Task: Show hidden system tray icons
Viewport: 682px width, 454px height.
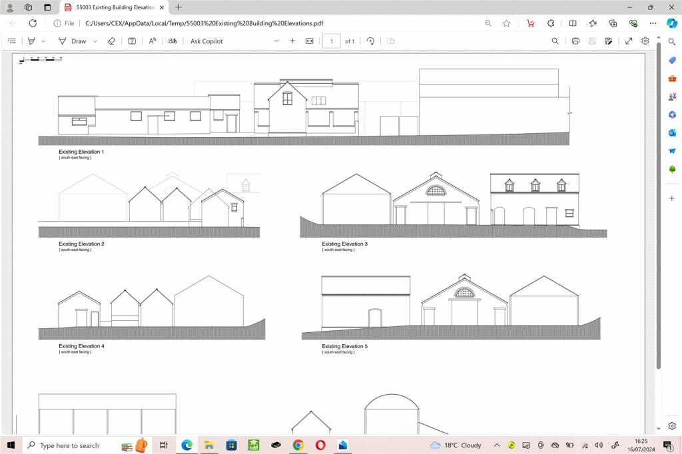Action: (x=496, y=445)
